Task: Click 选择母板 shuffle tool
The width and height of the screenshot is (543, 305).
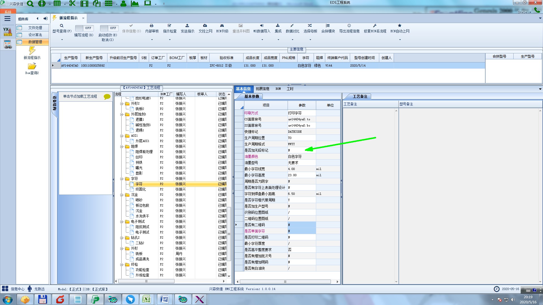Action: pyautogui.click(x=310, y=29)
